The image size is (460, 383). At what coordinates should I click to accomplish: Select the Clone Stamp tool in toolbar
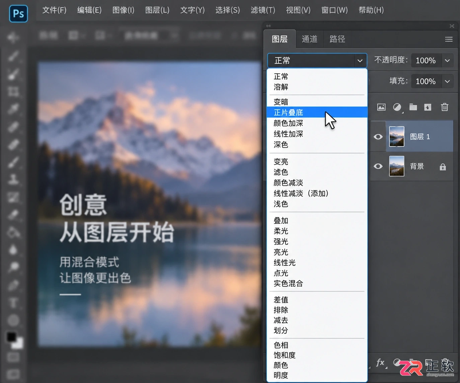click(x=13, y=180)
